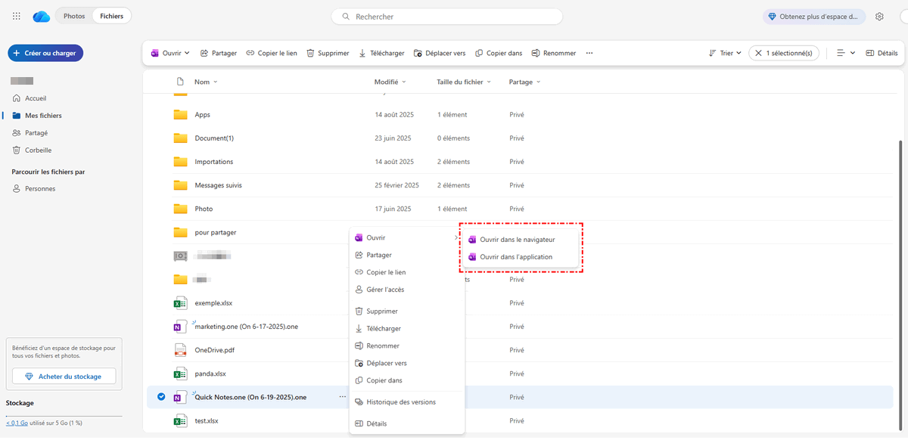Click the Rechercher search field

[446, 17]
